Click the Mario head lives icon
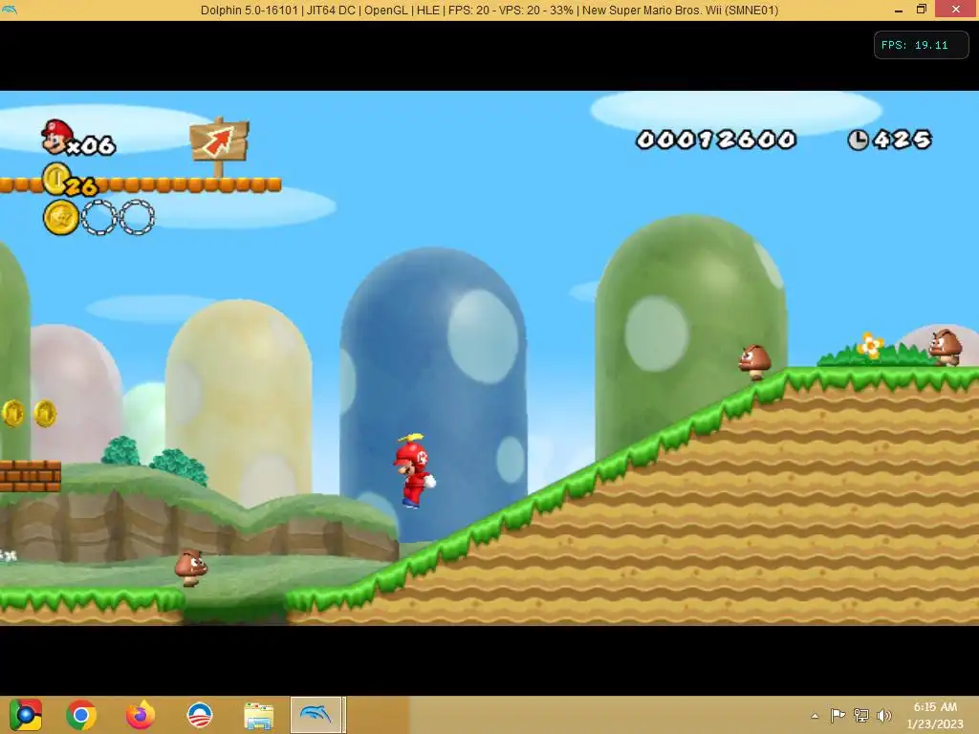 56,137
